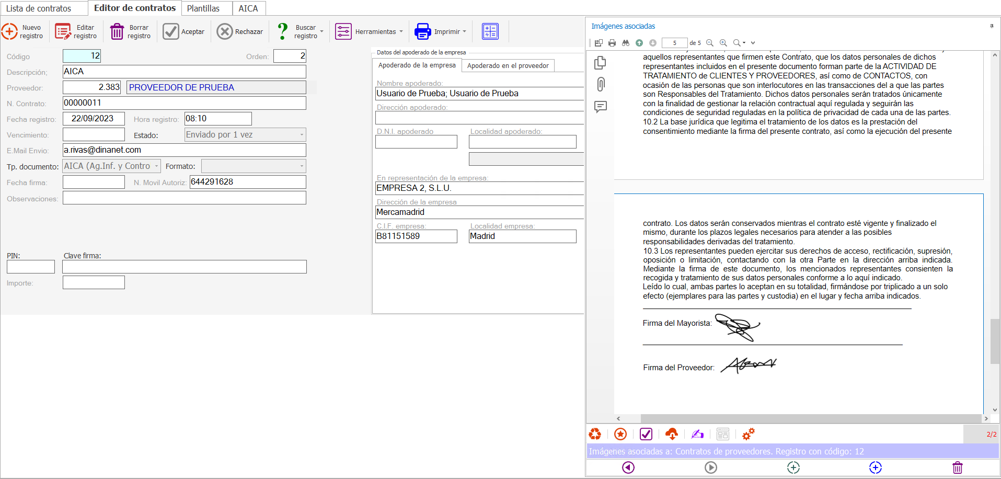The height and width of the screenshot is (479, 1001).
Task: Open the Formato combo box
Action: point(302,166)
